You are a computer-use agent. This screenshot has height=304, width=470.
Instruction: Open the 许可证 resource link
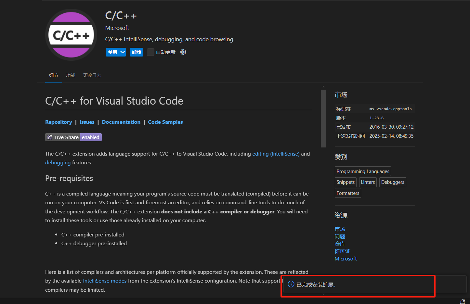click(343, 251)
